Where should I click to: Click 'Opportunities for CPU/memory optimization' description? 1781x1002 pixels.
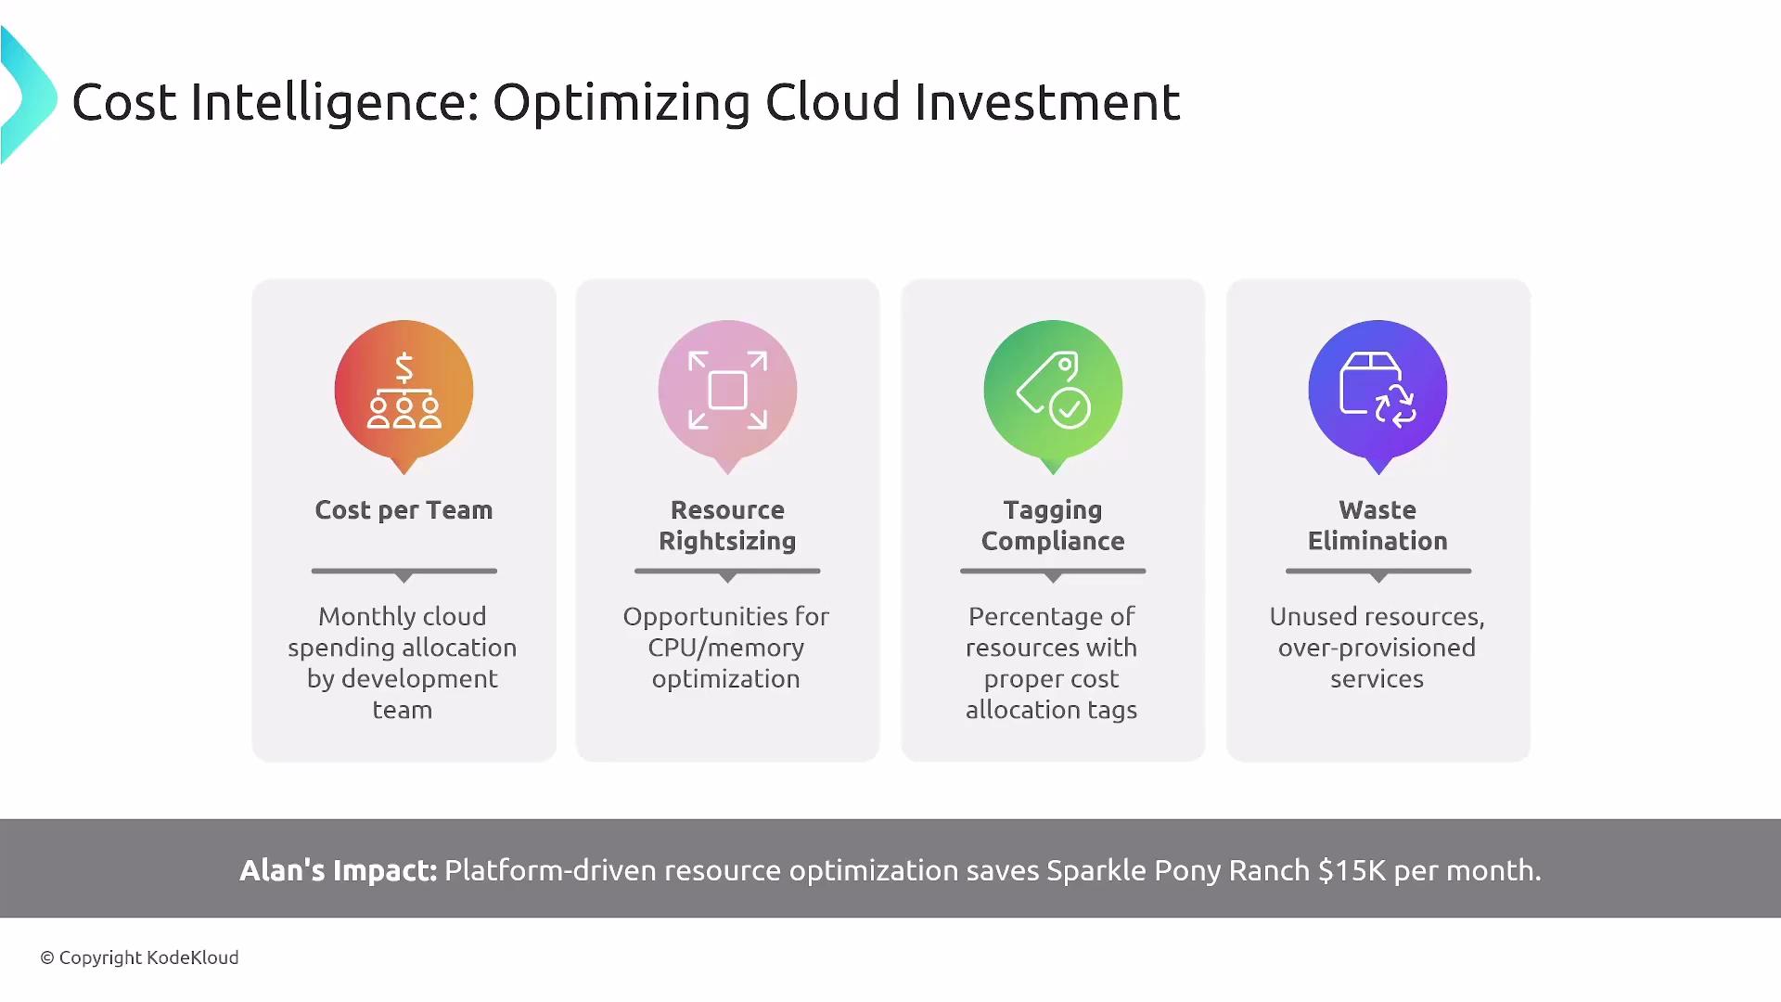(x=726, y=648)
